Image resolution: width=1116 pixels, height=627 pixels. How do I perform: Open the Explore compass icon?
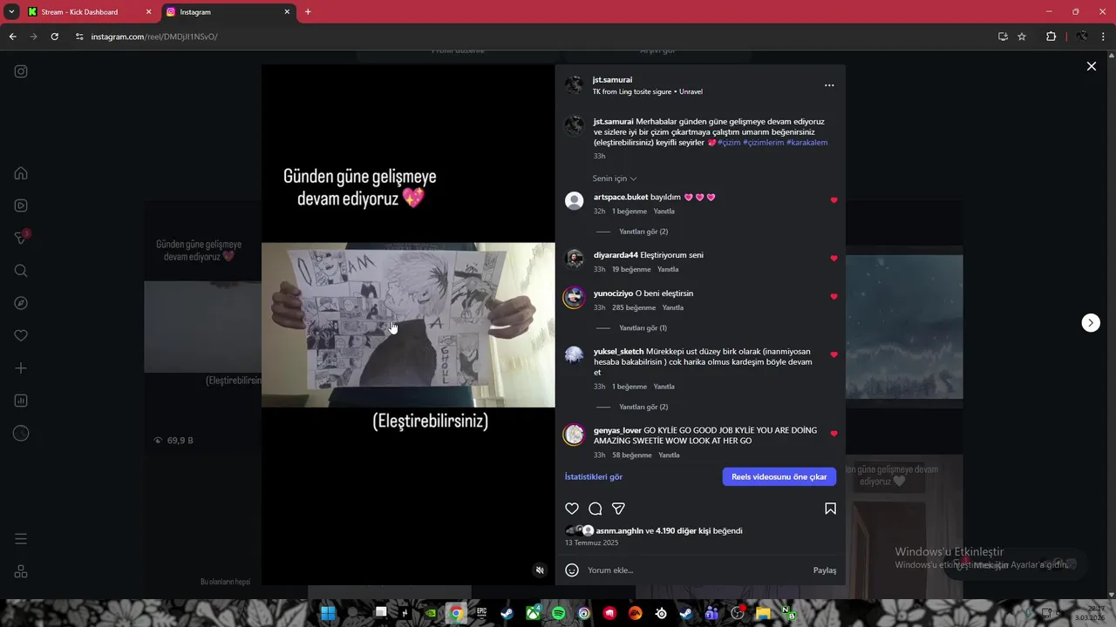pyautogui.click(x=21, y=303)
